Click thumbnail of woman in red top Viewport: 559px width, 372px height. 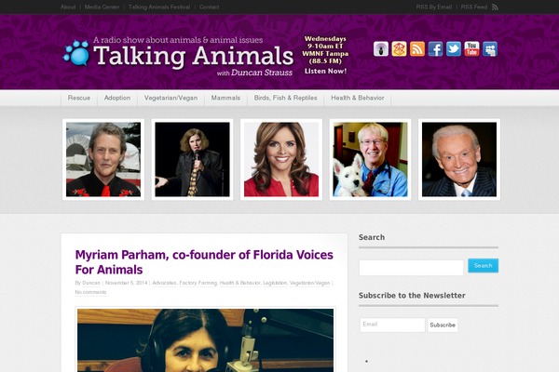click(281, 159)
